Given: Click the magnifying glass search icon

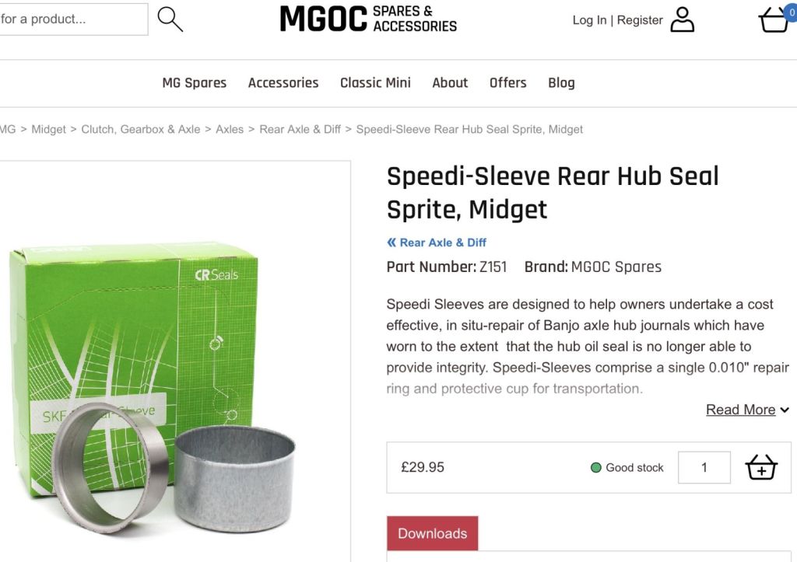Looking at the screenshot, I should click(x=170, y=19).
